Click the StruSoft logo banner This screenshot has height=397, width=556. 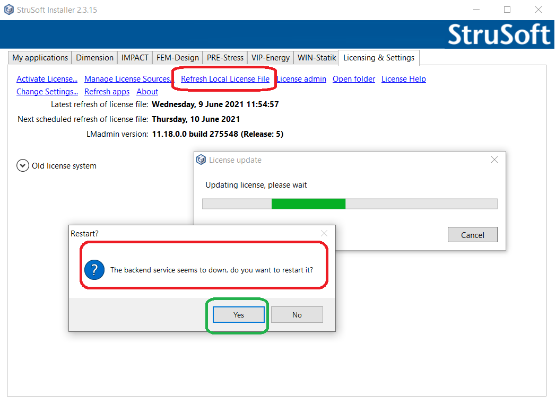499,34
